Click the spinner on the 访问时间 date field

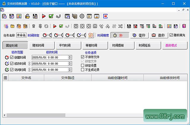70,70
